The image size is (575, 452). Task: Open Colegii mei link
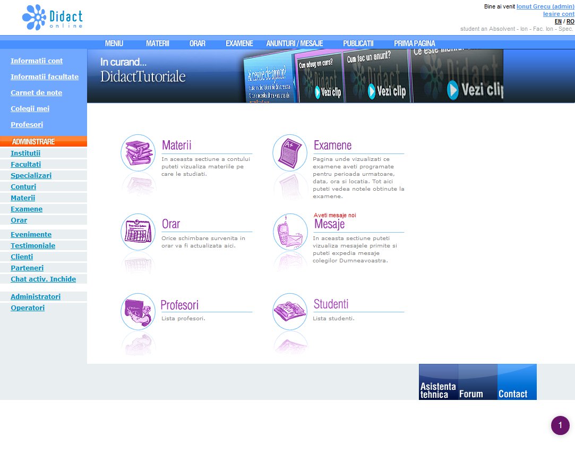30,108
